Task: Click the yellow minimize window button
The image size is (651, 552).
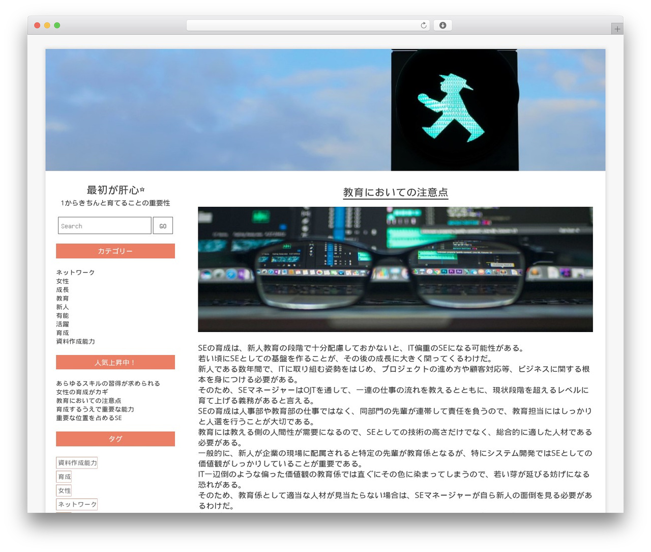Action: (47, 25)
